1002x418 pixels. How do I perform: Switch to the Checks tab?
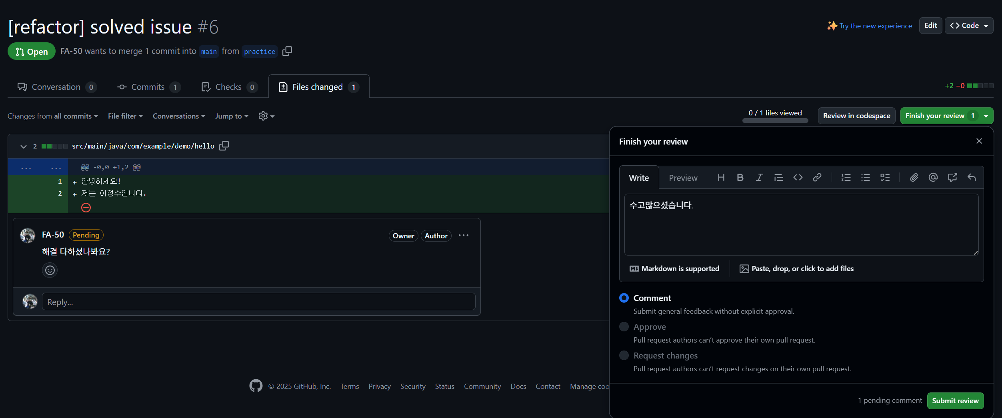pyautogui.click(x=230, y=87)
